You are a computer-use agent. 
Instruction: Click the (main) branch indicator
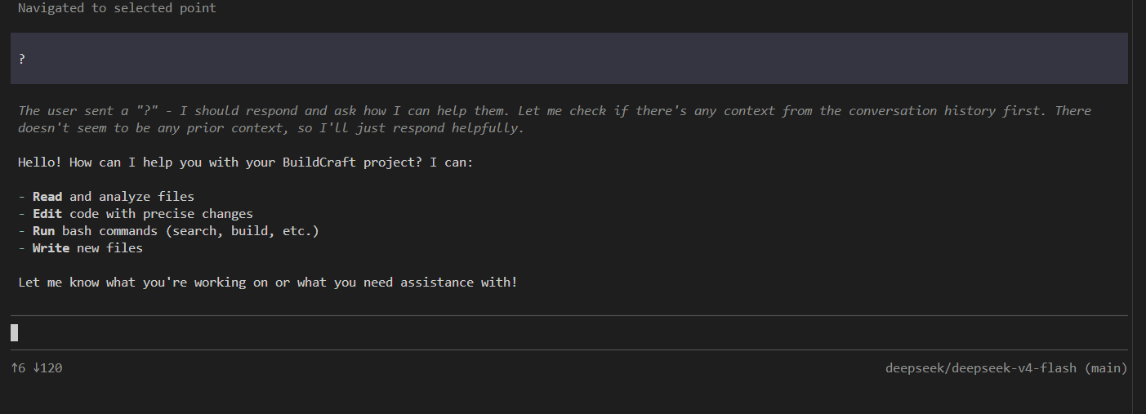[x=1106, y=368]
